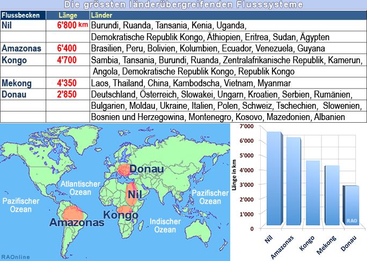Click the 7'000 axis tick label

(x=247, y=126)
